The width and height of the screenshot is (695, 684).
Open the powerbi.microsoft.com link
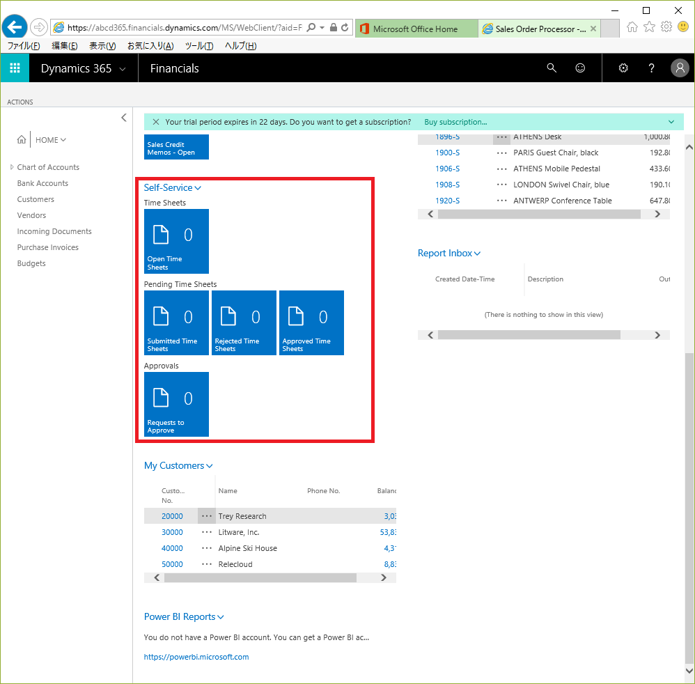tap(196, 657)
